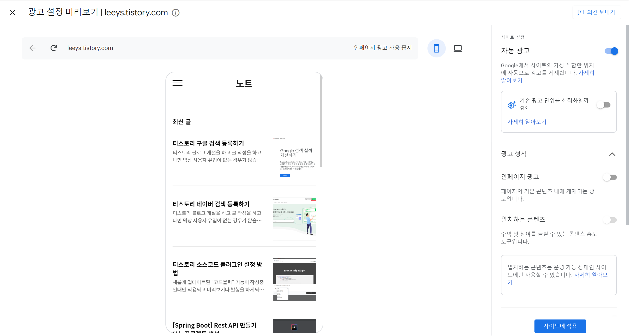The height and width of the screenshot is (336, 629).
Task: Close the ad settings preview
Action: point(12,12)
